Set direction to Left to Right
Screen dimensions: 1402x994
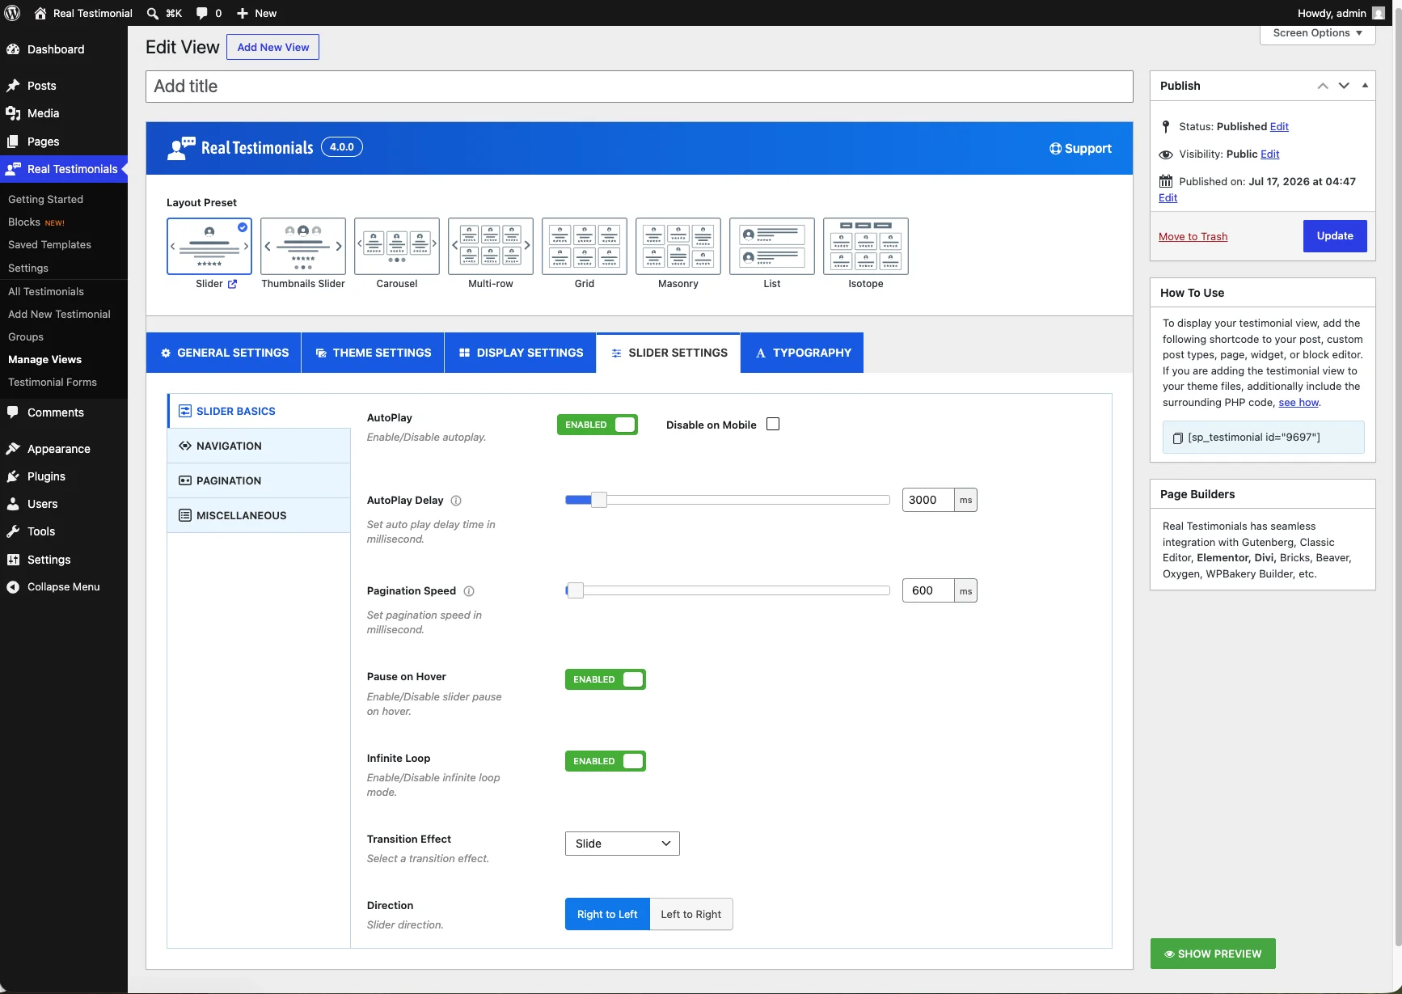(691, 914)
